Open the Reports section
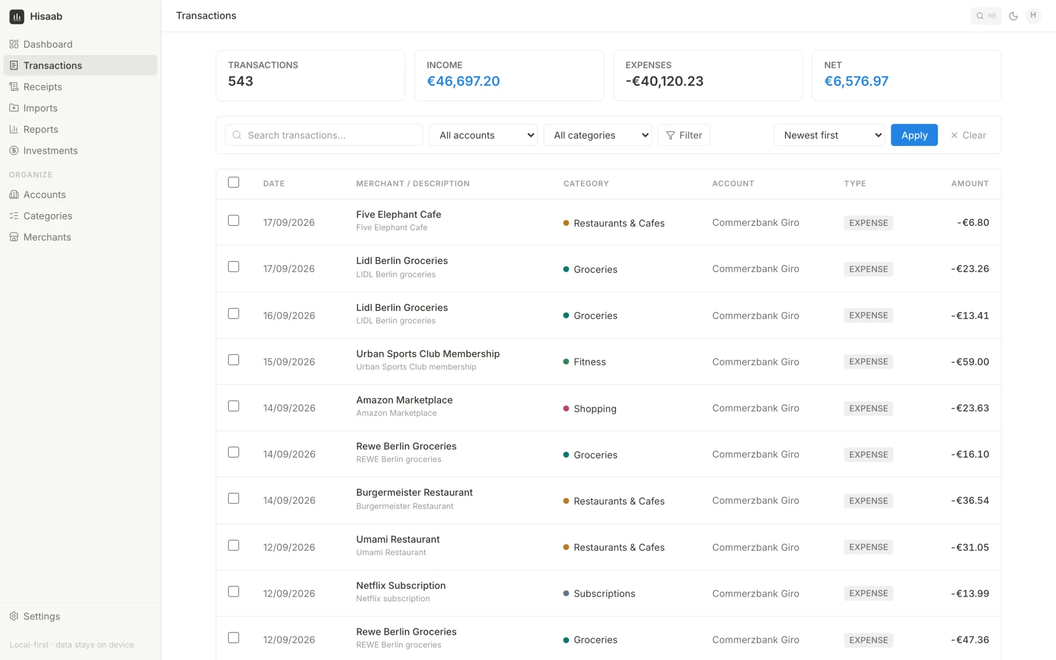This screenshot has height=660, width=1056. pyautogui.click(x=80, y=129)
